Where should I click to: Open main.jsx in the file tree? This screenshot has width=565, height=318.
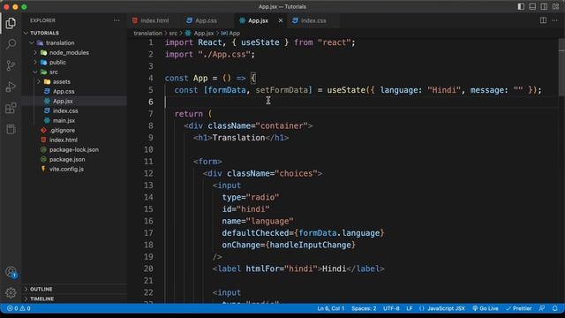[74, 120]
